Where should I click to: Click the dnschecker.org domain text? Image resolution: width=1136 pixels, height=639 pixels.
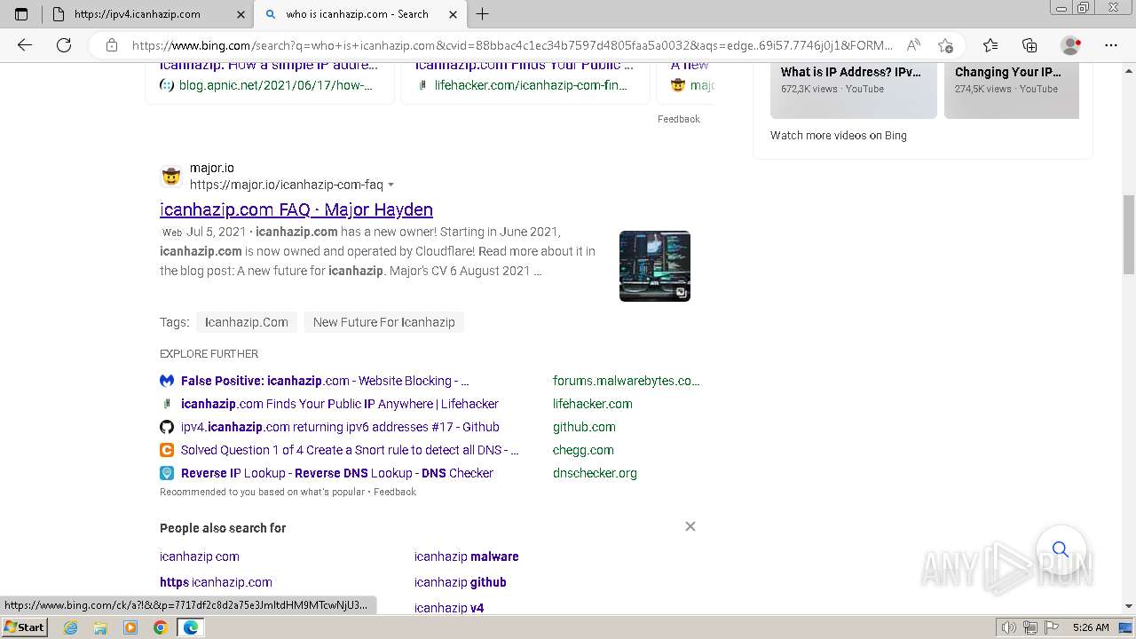tap(595, 473)
